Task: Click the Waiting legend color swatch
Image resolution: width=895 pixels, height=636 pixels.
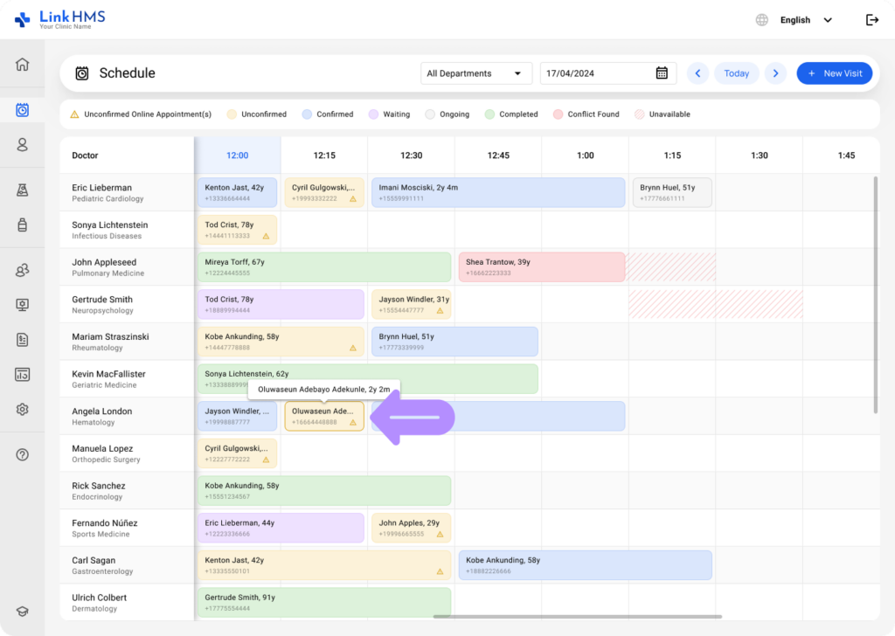Action: click(373, 114)
